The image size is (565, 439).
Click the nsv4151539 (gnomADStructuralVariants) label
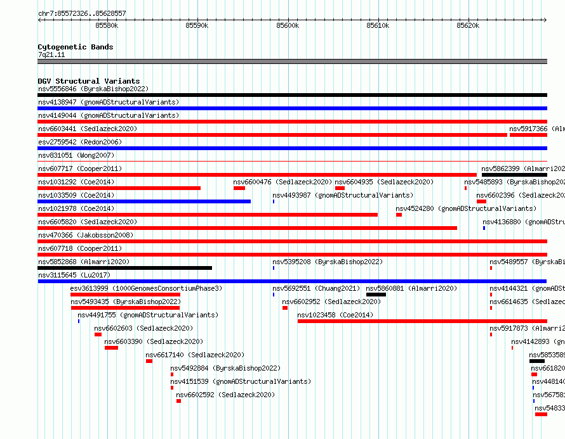(241, 381)
